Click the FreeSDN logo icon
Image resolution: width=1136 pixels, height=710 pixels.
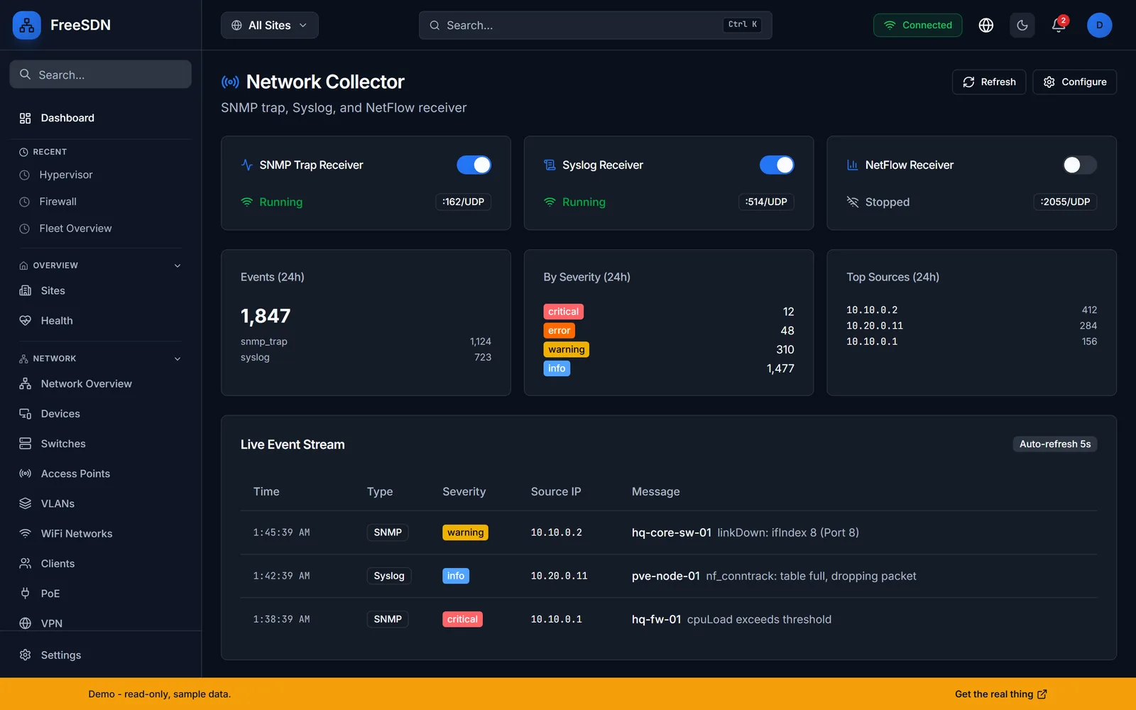27,26
